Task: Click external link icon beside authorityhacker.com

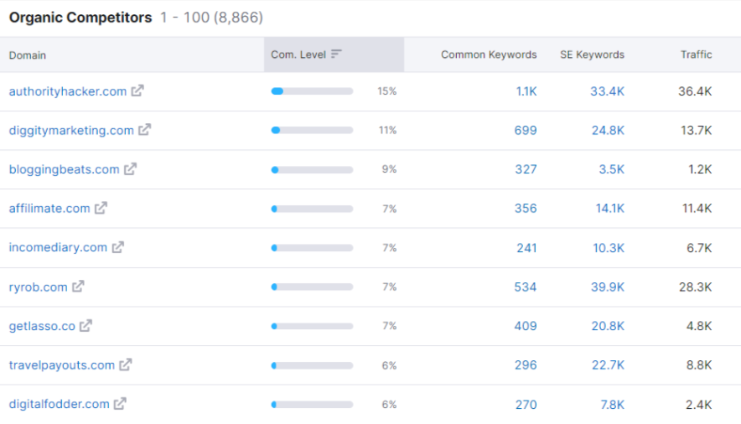Action: pyautogui.click(x=137, y=90)
